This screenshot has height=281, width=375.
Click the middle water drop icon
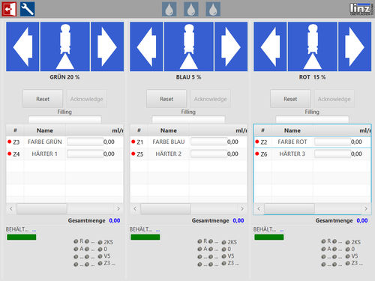pyautogui.click(x=191, y=9)
